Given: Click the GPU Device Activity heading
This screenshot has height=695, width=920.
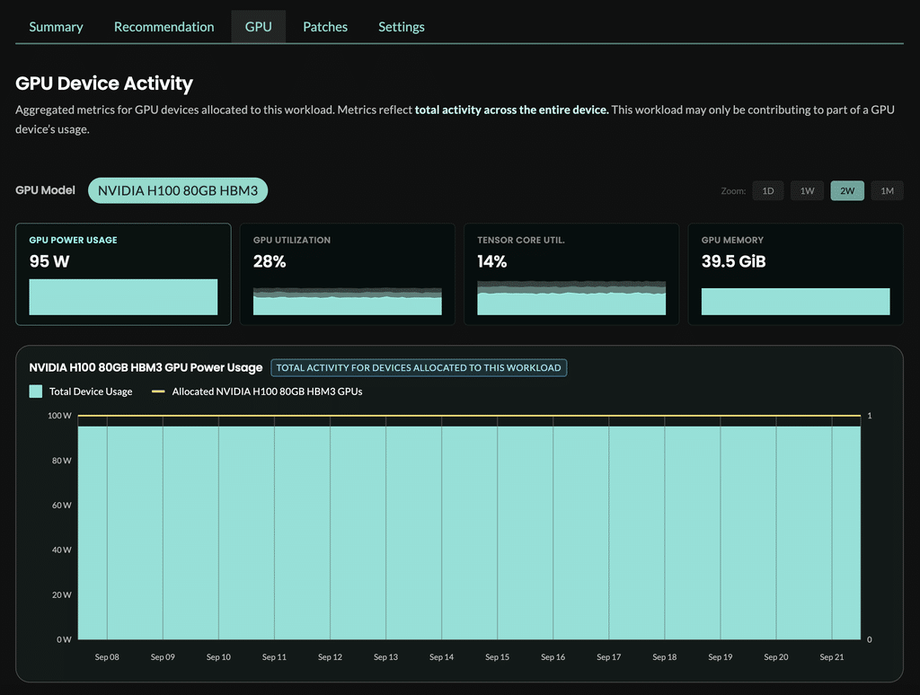Looking at the screenshot, I should 104,84.
